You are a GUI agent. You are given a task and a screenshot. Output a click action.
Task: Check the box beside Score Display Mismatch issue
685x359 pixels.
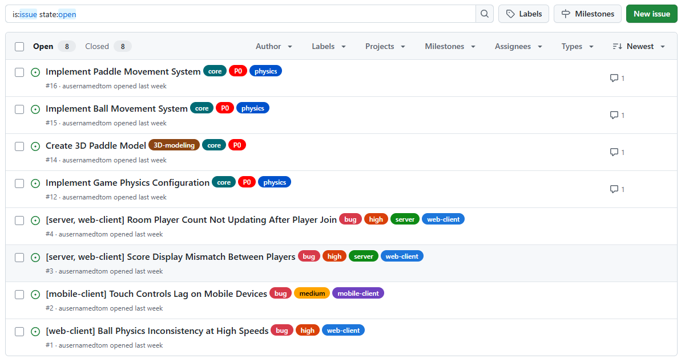point(19,257)
